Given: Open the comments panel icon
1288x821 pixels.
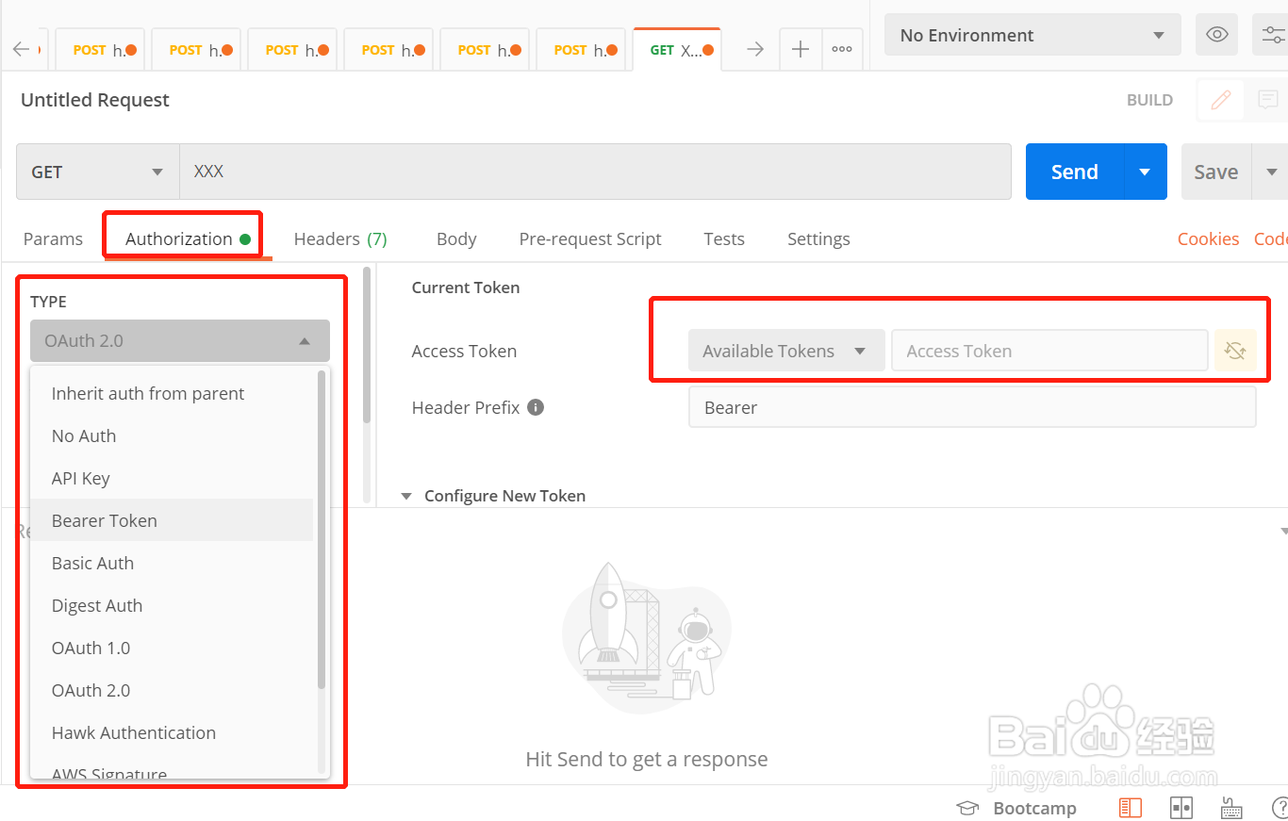Looking at the screenshot, I should 1268,100.
